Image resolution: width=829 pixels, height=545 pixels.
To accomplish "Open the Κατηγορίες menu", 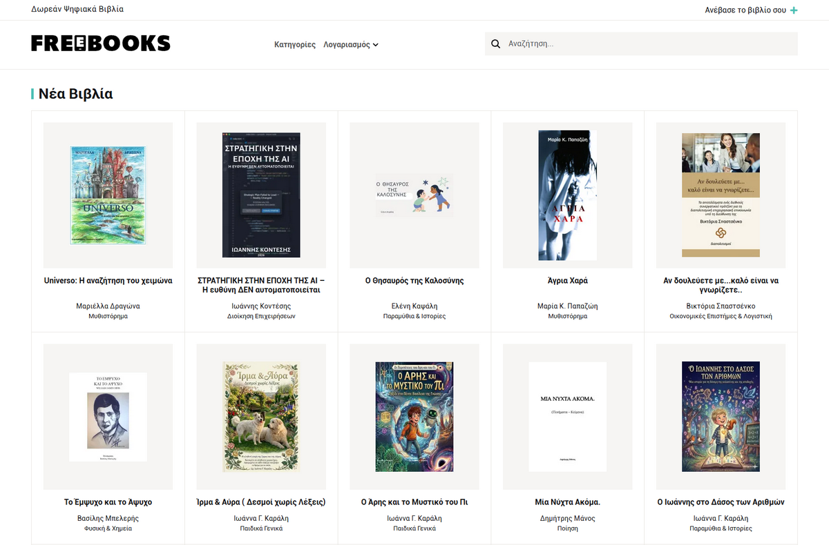I will [295, 44].
